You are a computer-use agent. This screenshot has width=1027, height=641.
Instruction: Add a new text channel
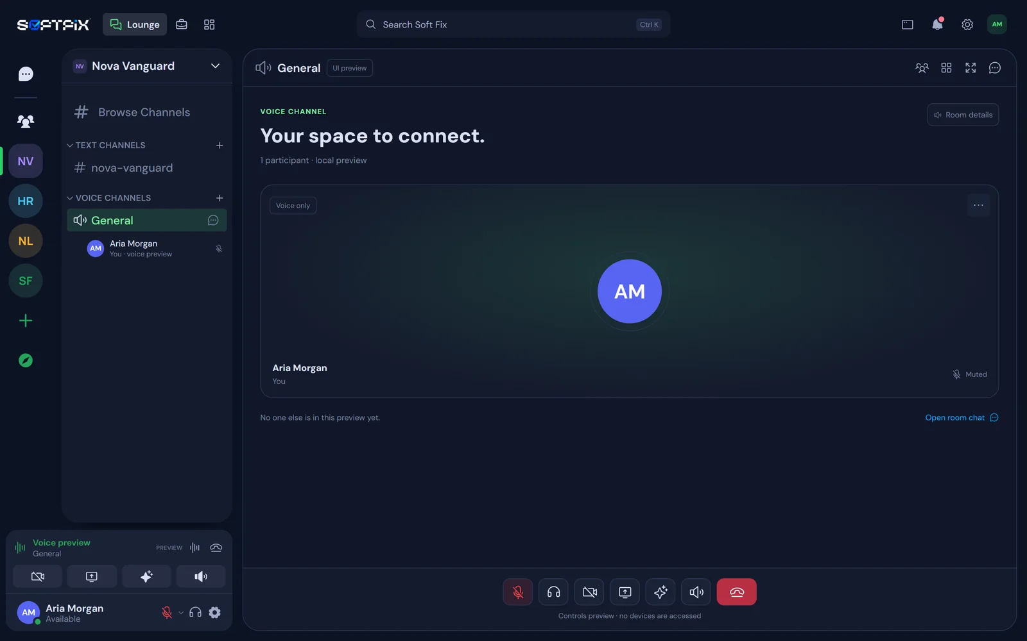pyautogui.click(x=220, y=146)
